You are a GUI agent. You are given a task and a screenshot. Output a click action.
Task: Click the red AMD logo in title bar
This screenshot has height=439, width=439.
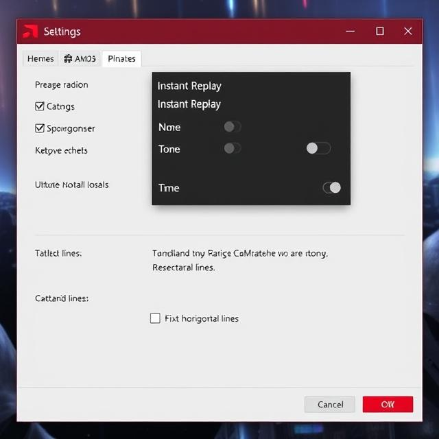point(30,32)
